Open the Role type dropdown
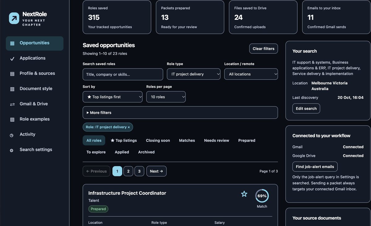Viewport: 371px width, 226px height. [x=193, y=74]
